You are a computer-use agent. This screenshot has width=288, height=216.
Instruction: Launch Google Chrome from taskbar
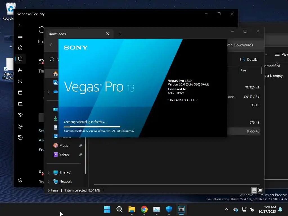pyautogui.click(x=144, y=209)
